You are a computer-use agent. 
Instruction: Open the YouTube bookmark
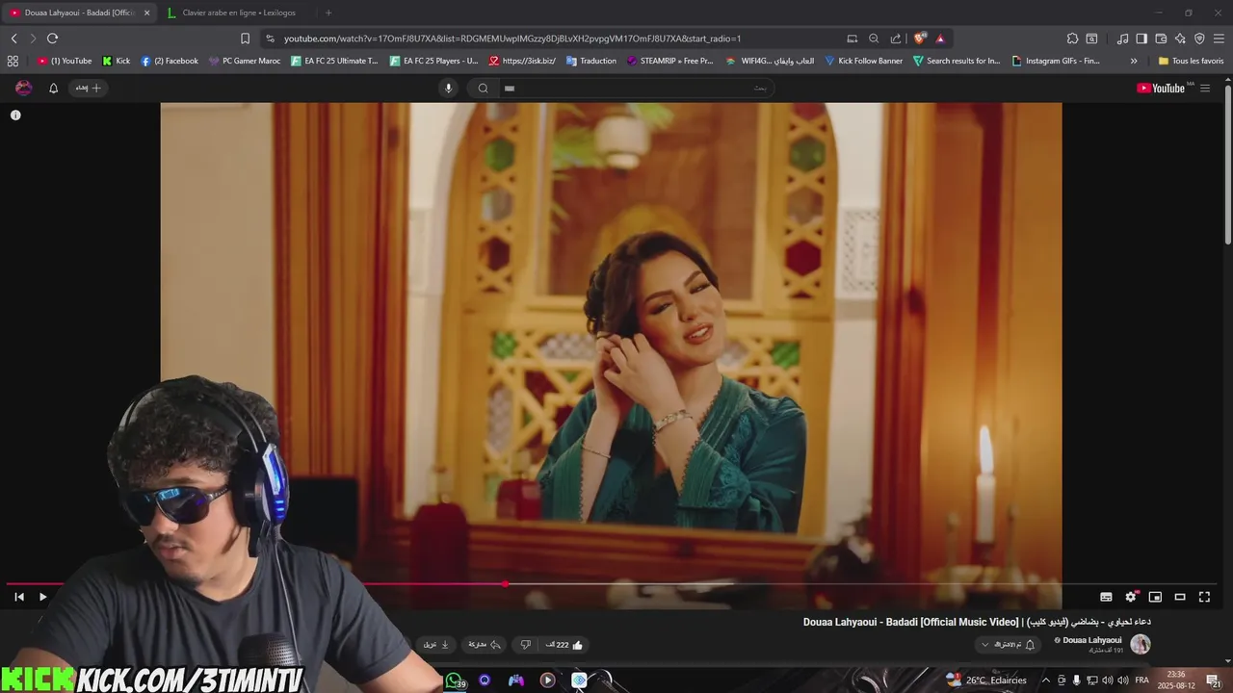pyautogui.click(x=65, y=61)
